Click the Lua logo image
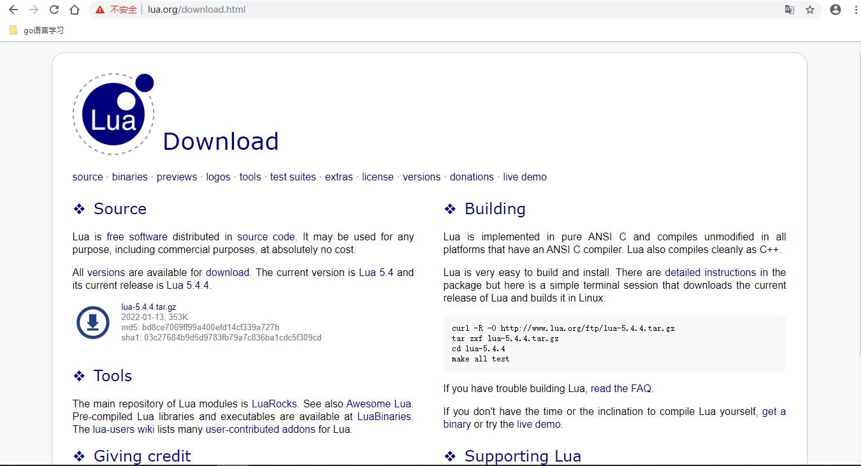861x466 pixels. [x=113, y=114]
